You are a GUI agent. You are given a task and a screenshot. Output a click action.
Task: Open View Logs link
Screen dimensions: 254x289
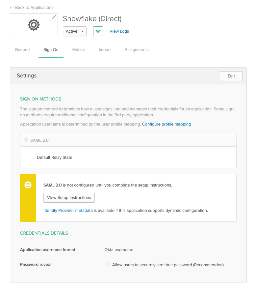119,31
